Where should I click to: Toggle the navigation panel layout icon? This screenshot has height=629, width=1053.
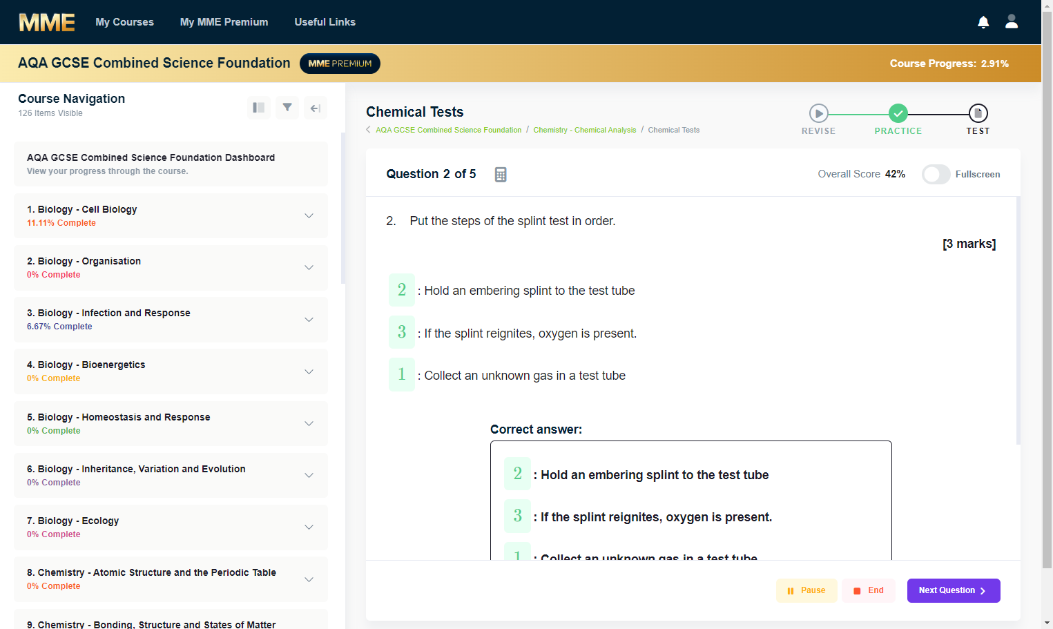259,108
